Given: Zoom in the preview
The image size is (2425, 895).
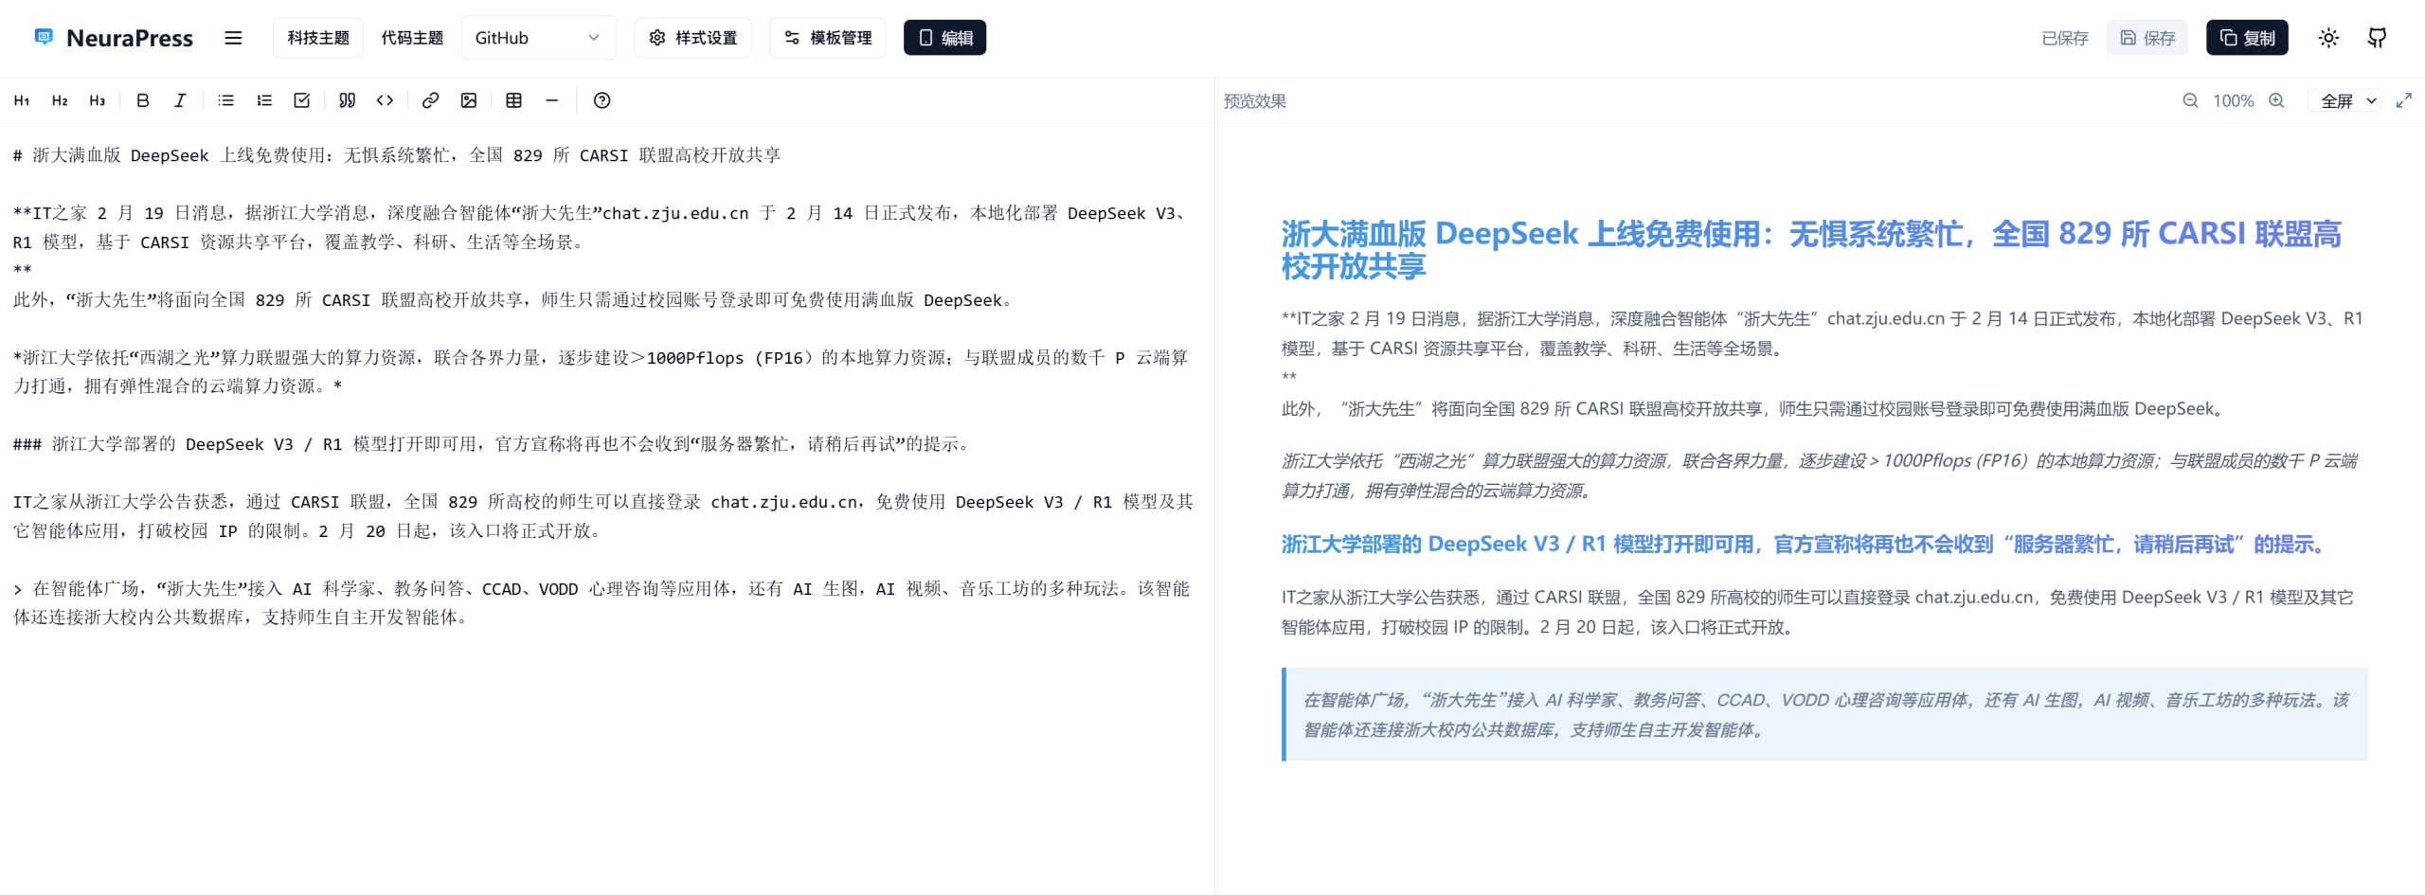Looking at the screenshot, I should [x=2276, y=100].
